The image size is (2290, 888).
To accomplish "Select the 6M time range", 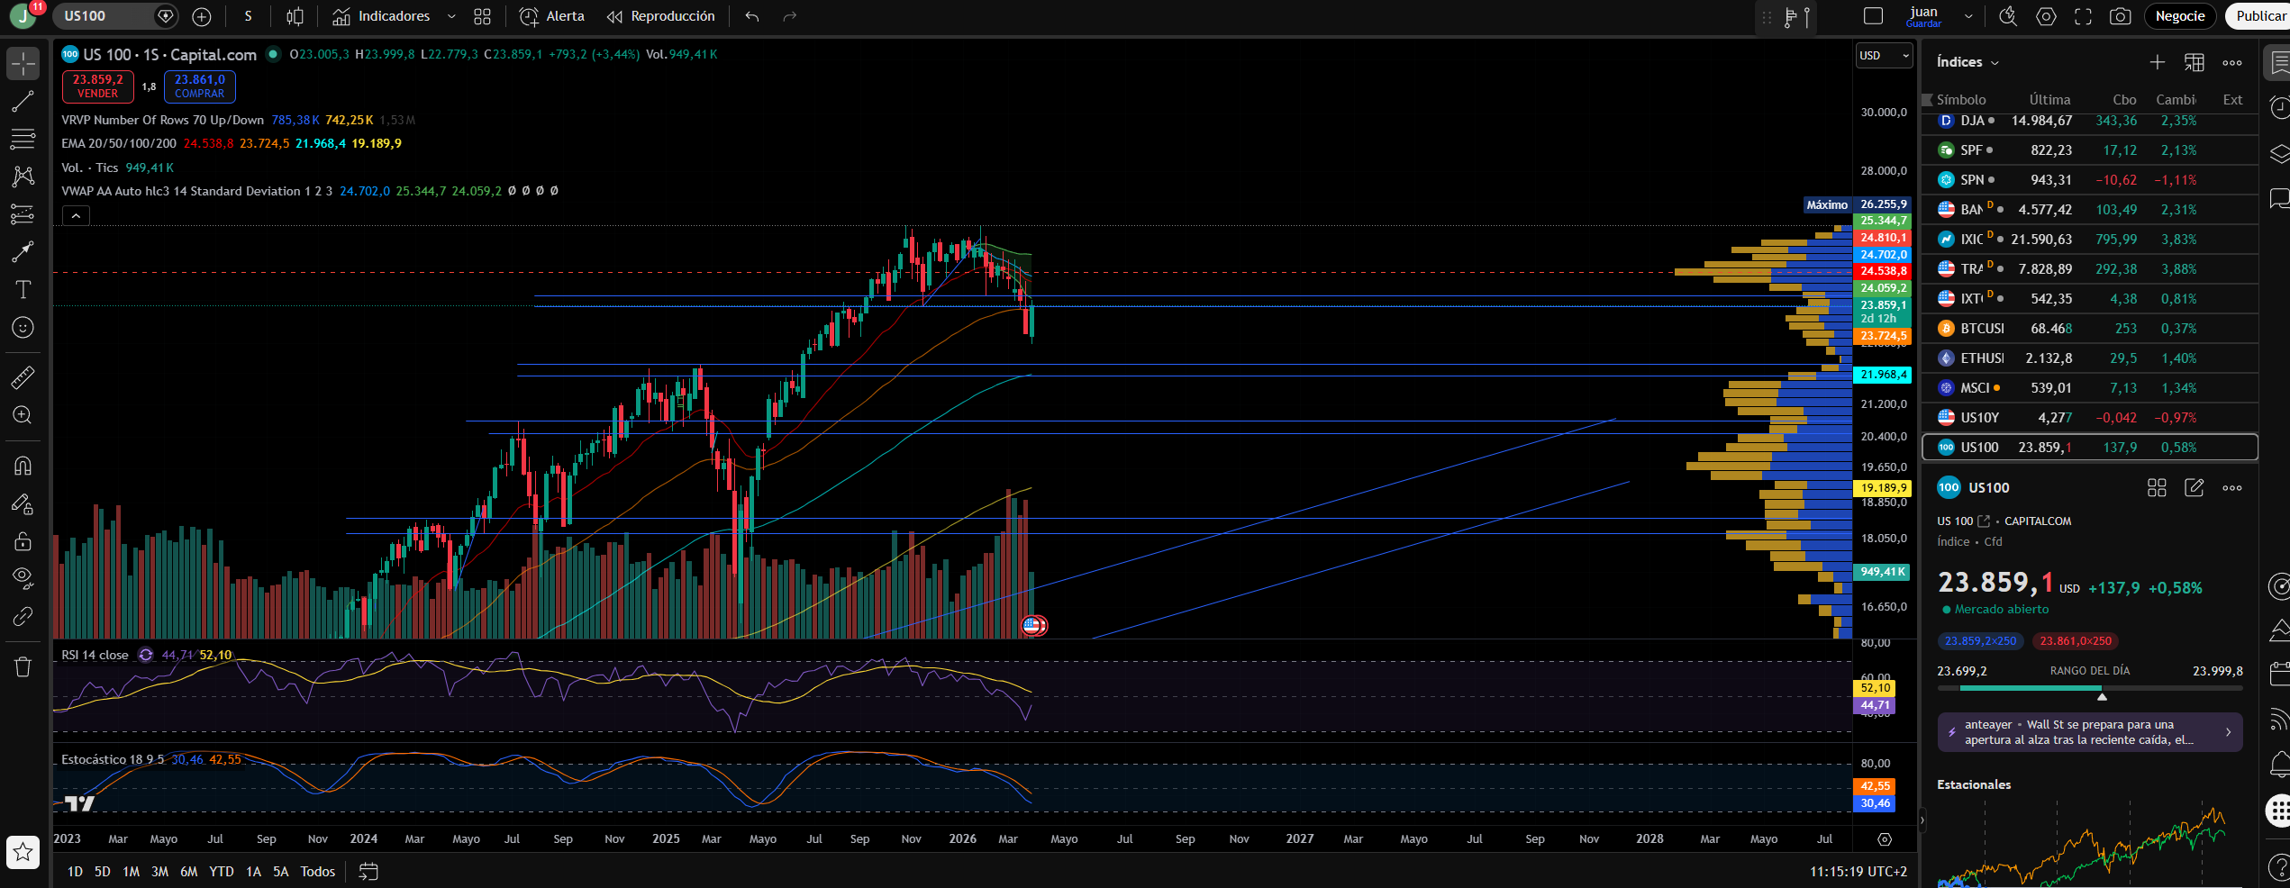I will coord(188,871).
